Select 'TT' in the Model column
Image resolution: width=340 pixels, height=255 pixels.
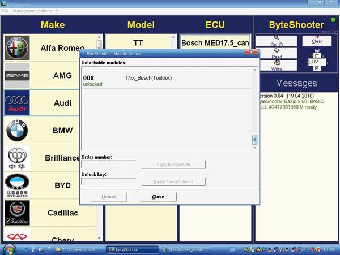138,42
